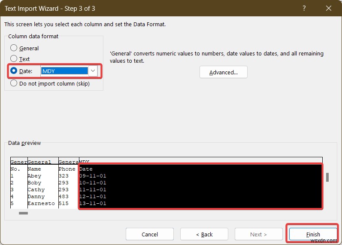Click the phone value 483
The height and width of the screenshot is (245, 342).
(64, 196)
